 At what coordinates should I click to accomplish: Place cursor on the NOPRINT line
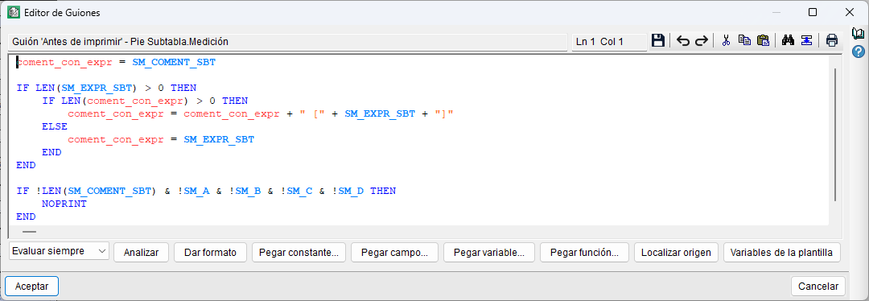[64, 204]
